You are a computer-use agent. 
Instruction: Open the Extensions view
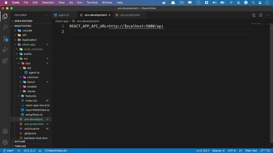point(5,61)
